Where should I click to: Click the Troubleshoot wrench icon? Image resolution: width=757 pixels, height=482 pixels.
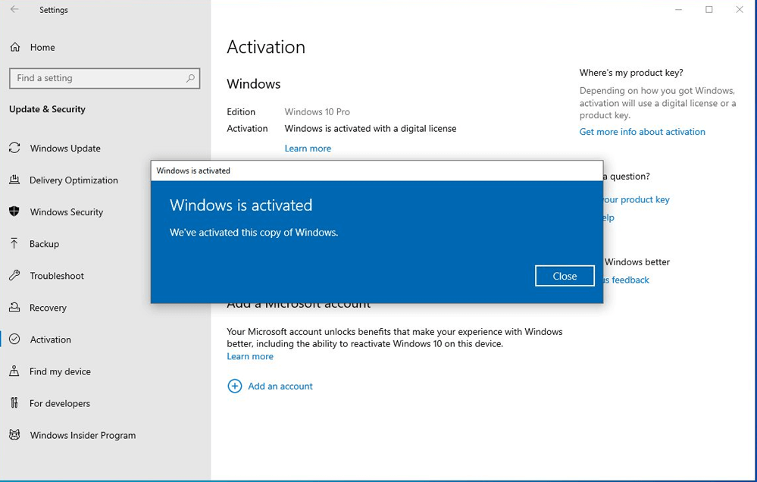tap(14, 275)
